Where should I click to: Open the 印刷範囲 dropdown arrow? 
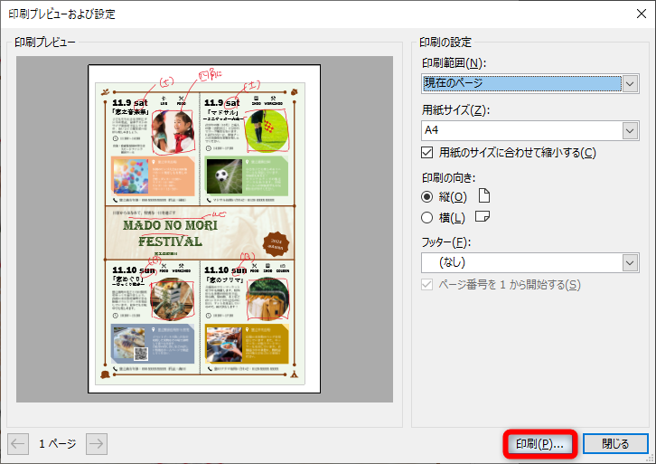coord(630,84)
